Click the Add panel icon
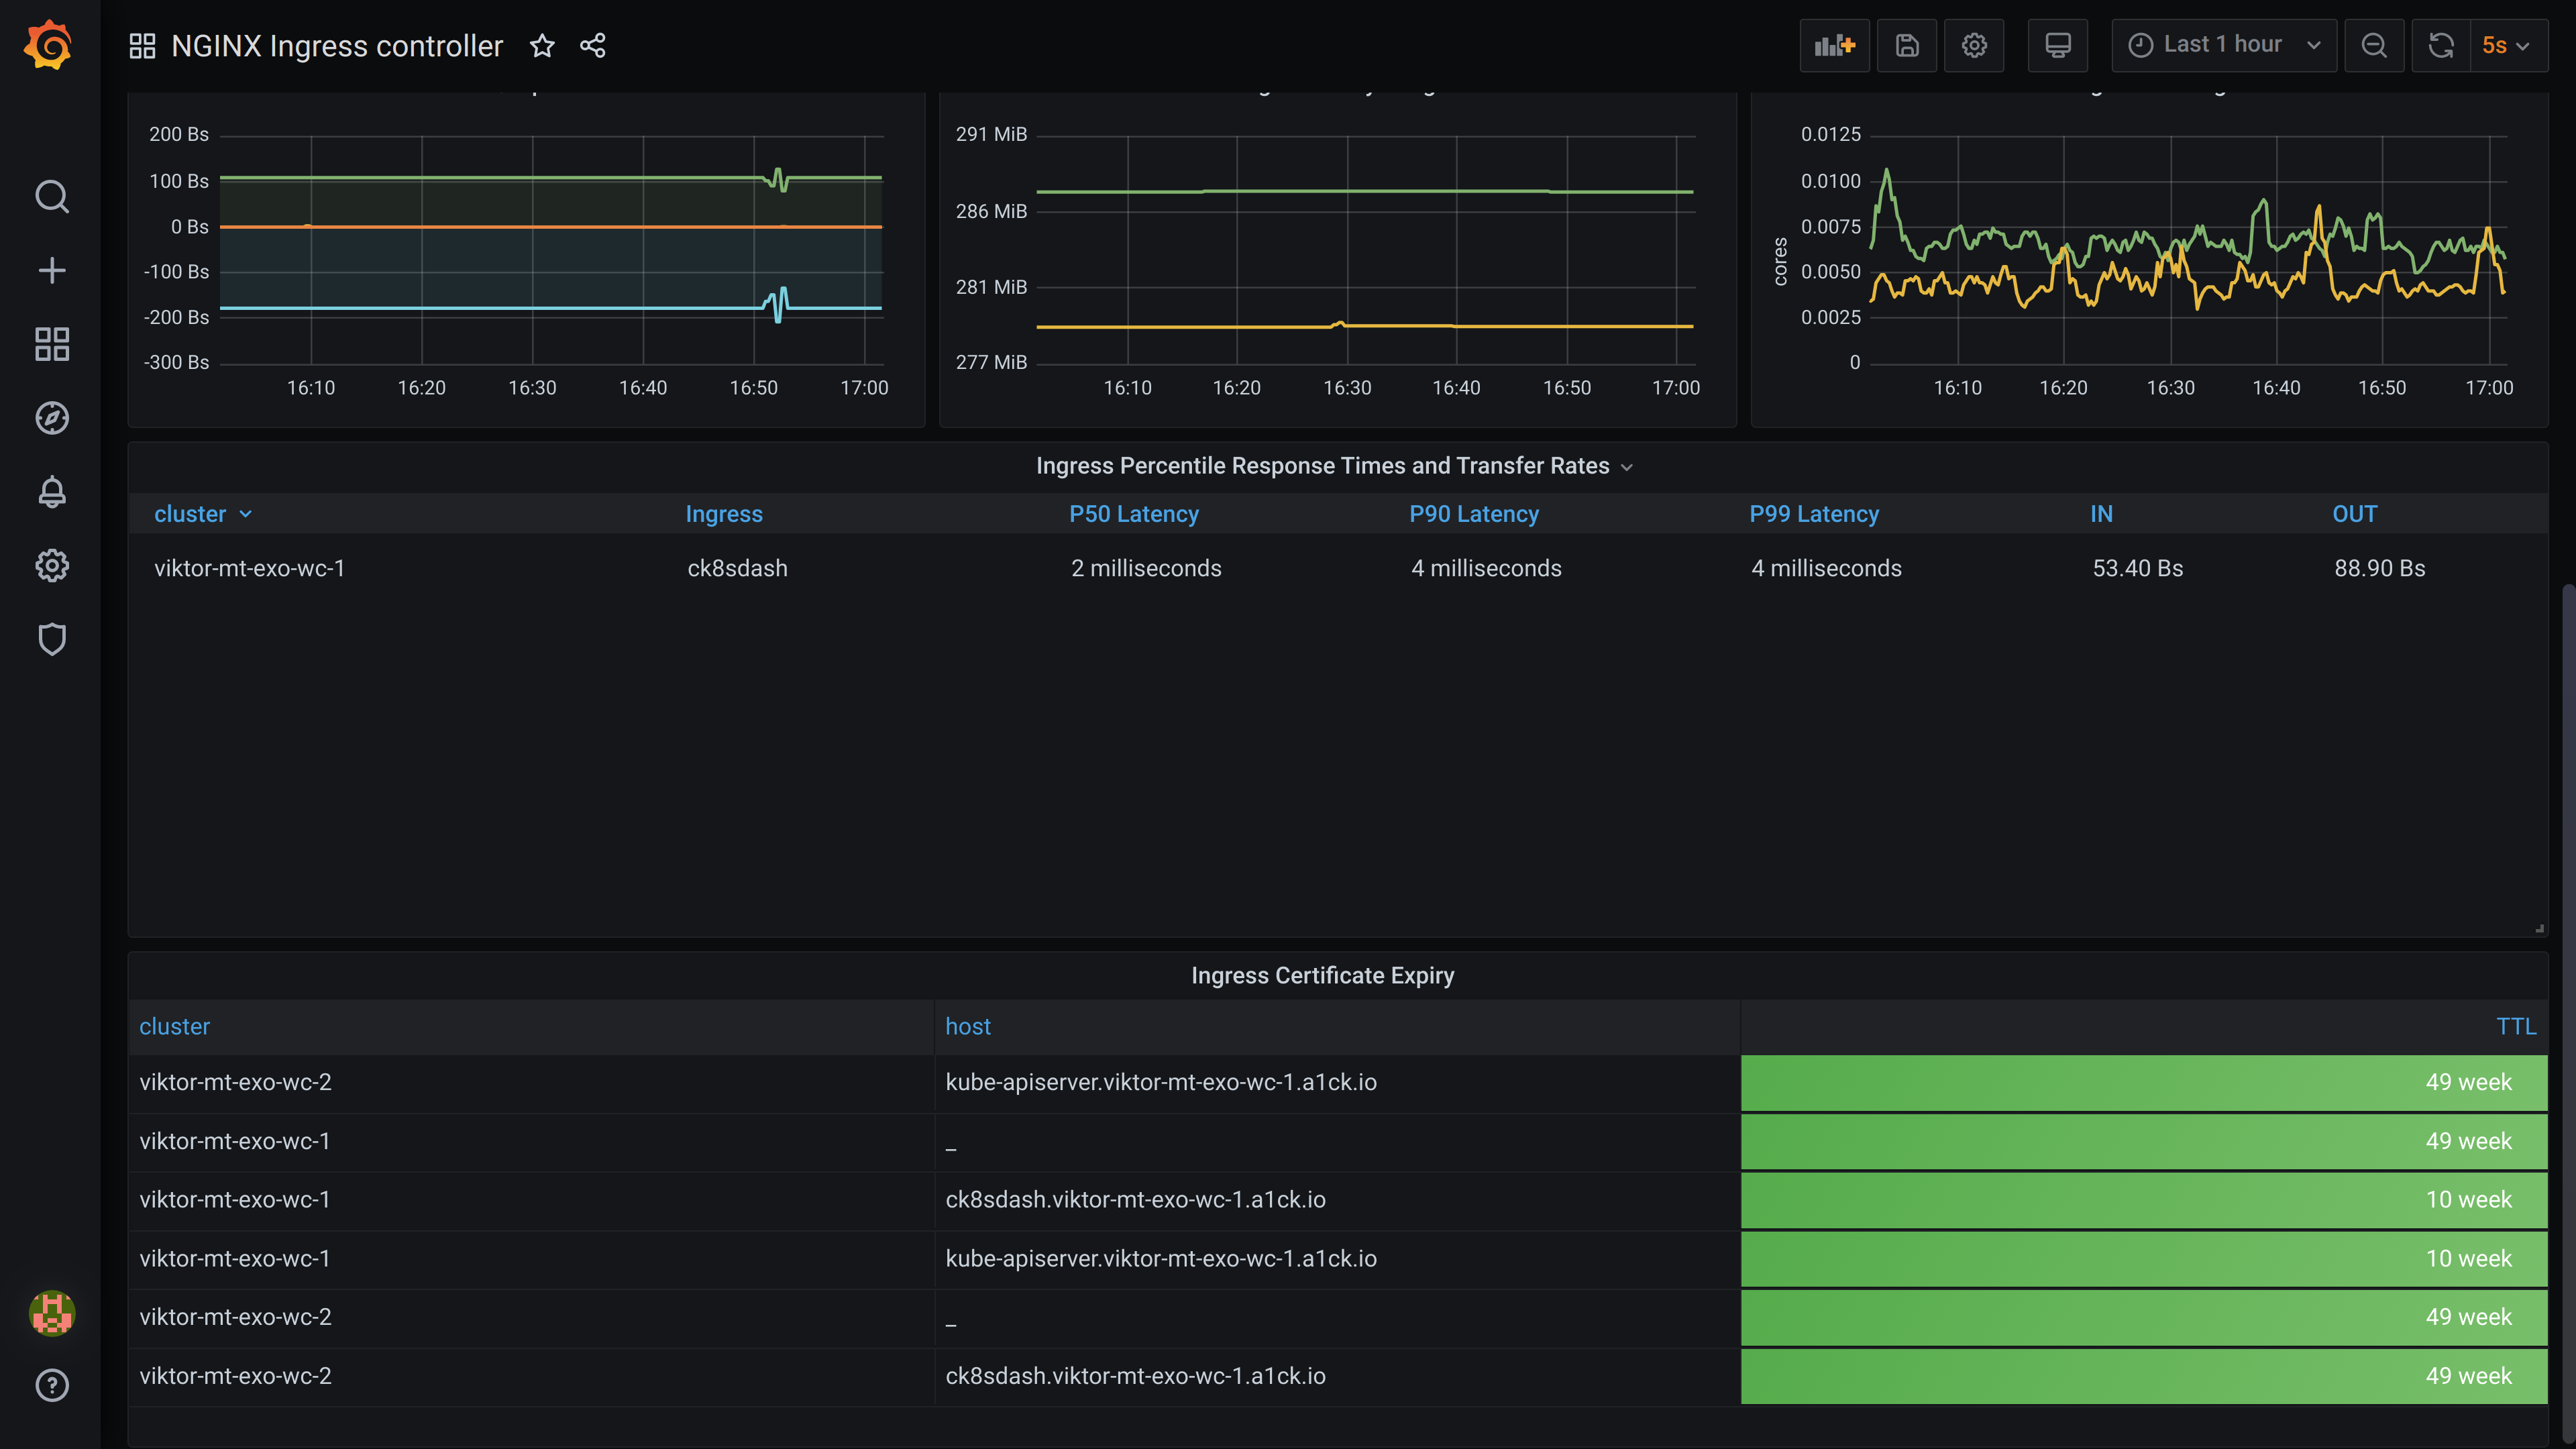 [1834, 46]
